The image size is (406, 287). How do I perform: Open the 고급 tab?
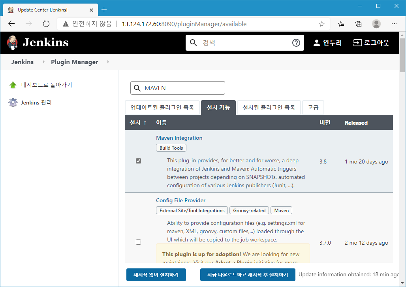click(x=313, y=107)
